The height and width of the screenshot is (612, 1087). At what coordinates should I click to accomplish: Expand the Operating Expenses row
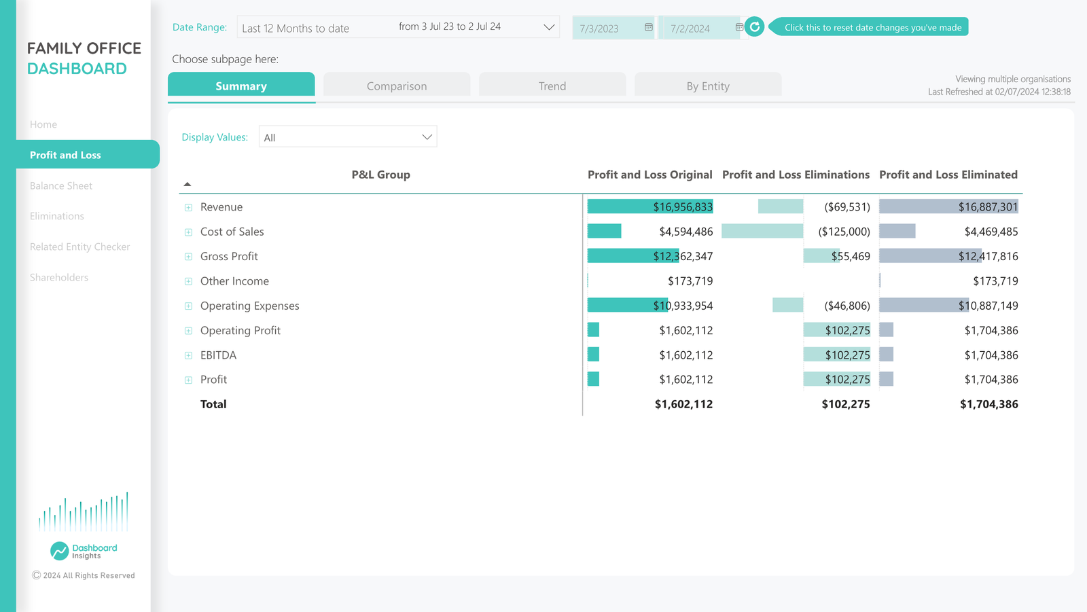tap(189, 306)
